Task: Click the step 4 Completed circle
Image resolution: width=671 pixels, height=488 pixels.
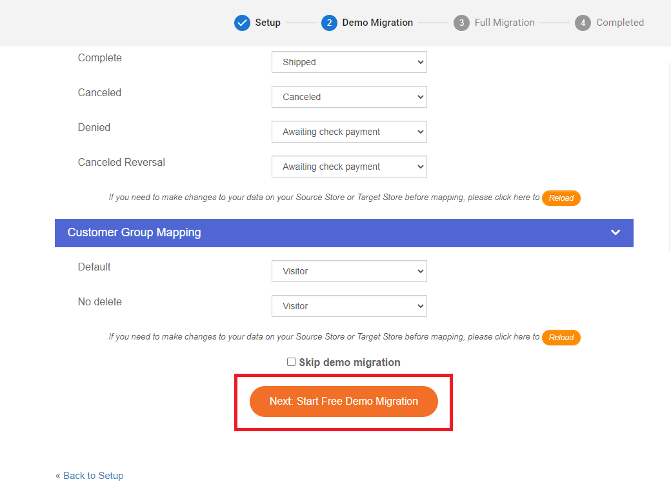Action: tap(583, 23)
